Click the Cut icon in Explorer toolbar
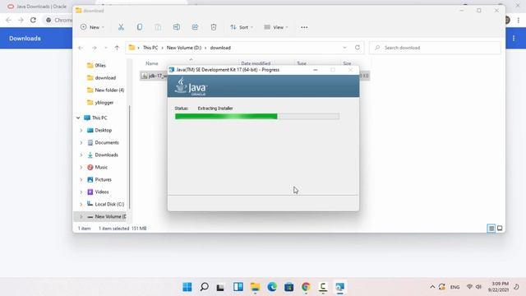 [121, 27]
